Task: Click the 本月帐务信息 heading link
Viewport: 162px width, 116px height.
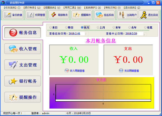Action: point(101,41)
